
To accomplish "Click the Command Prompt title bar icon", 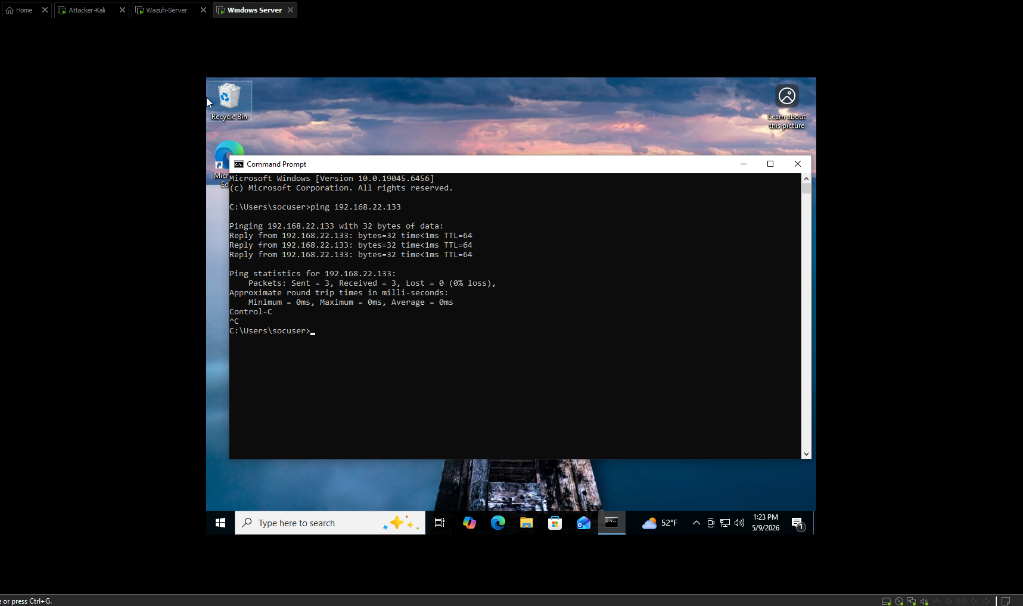I will pyautogui.click(x=239, y=164).
